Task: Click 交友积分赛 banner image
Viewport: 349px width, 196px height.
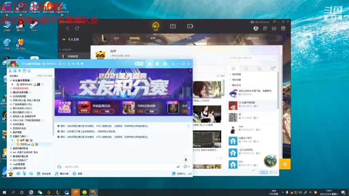Action: [x=123, y=84]
